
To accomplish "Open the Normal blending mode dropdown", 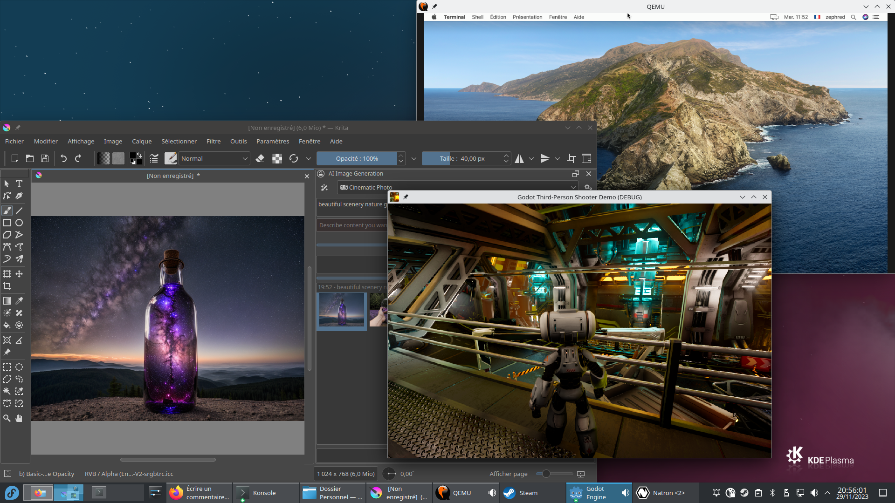I will click(x=214, y=158).
